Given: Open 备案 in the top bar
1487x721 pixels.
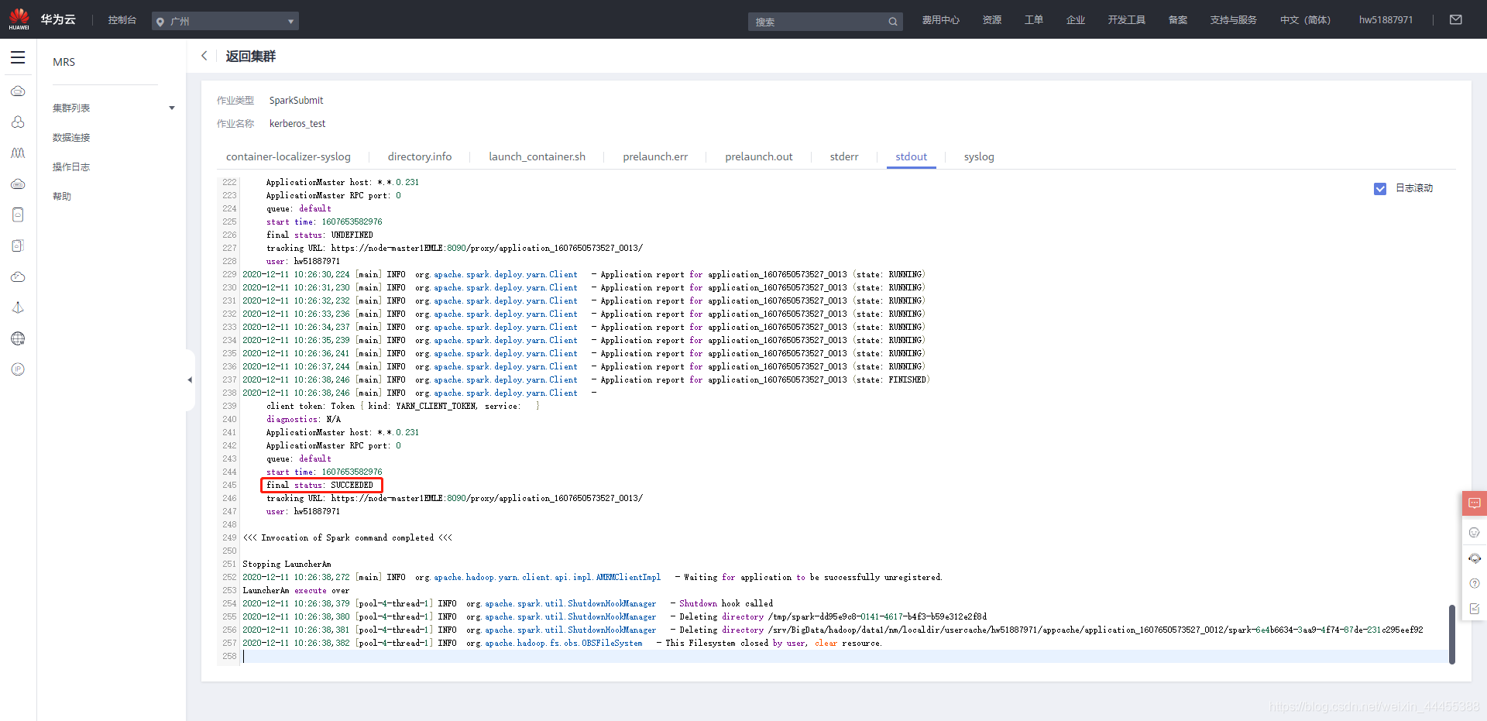Looking at the screenshot, I should [x=1178, y=20].
